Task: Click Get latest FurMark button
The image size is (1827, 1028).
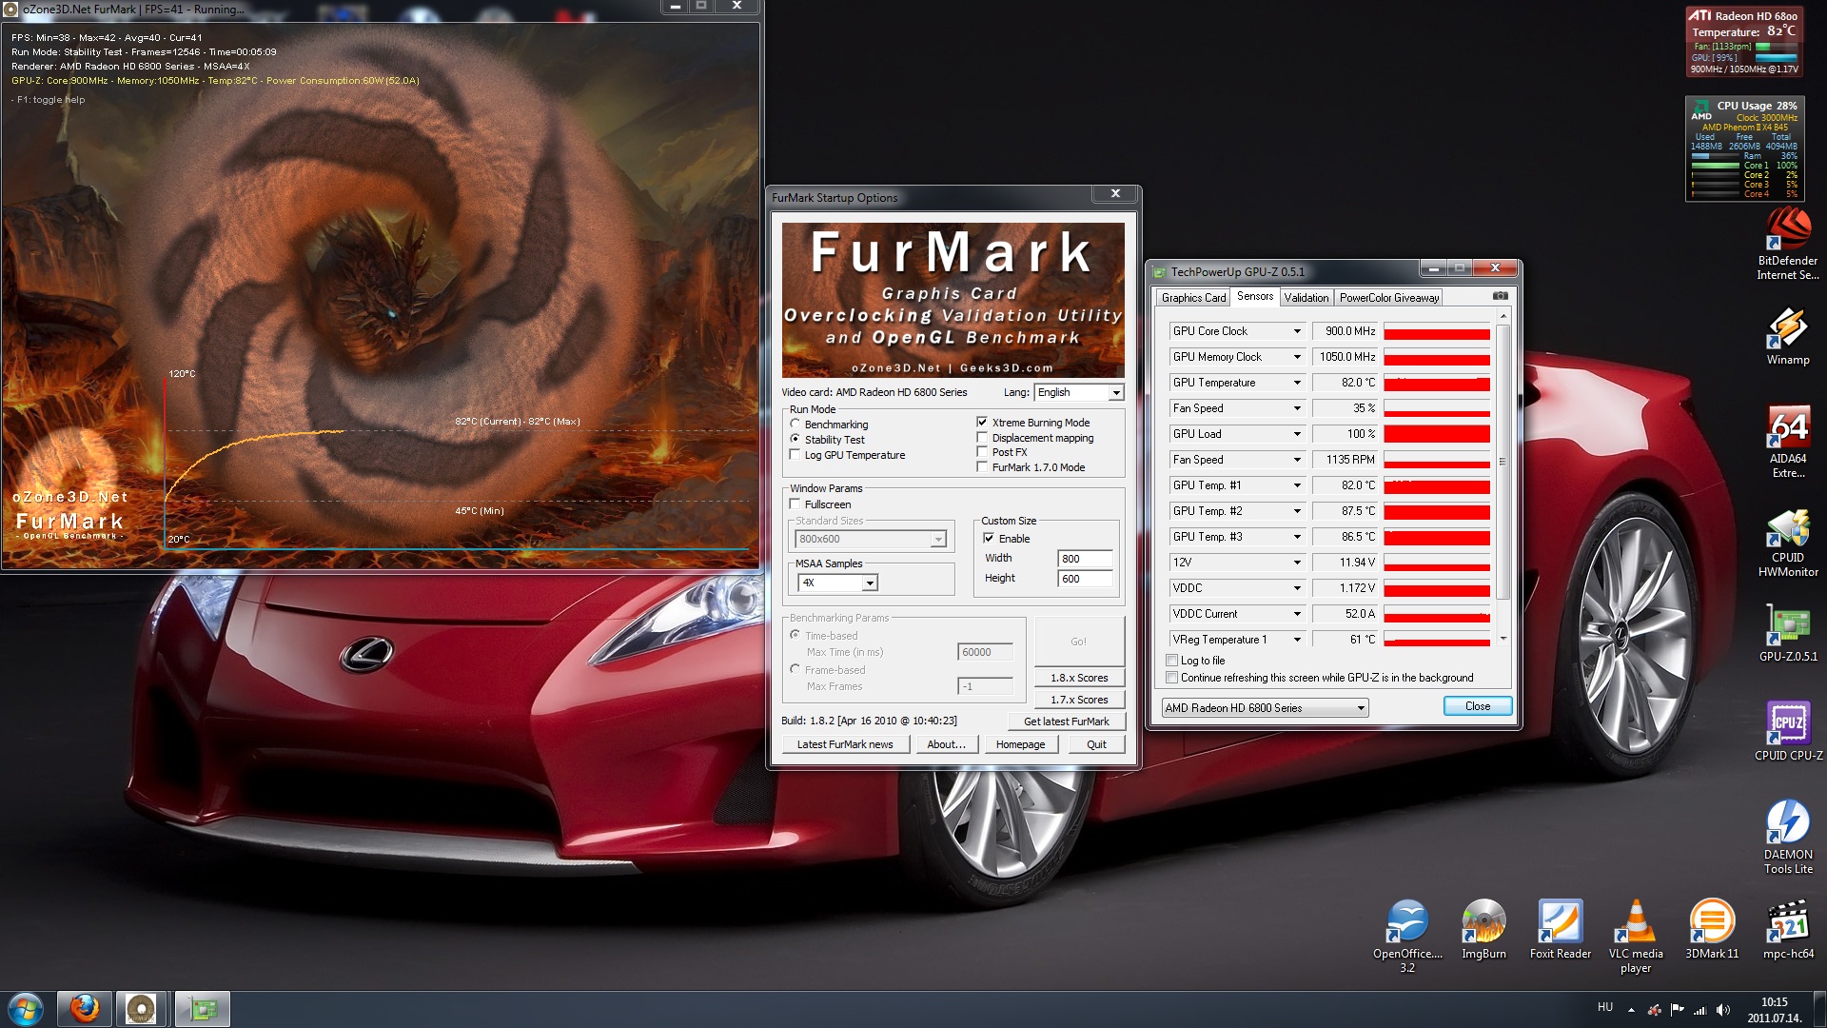Action: [x=1067, y=722]
